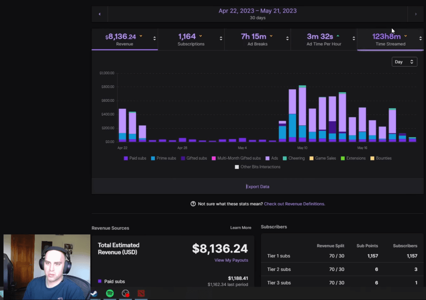This screenshot has width=426, height=300.
Task: Toggle Prime subs series in chart legend
Action: (x=163, y=158)
